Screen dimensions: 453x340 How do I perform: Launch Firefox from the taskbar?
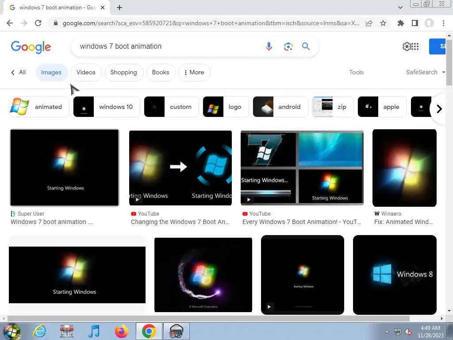coord(121,331)
